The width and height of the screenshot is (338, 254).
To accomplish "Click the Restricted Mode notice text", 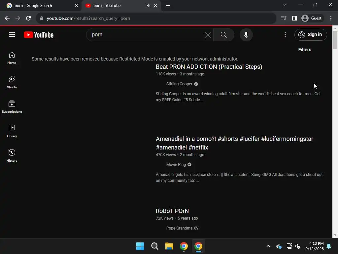I will (135, 59).
